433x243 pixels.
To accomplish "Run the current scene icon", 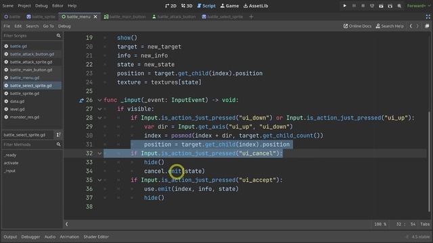I will pos(381,5).
